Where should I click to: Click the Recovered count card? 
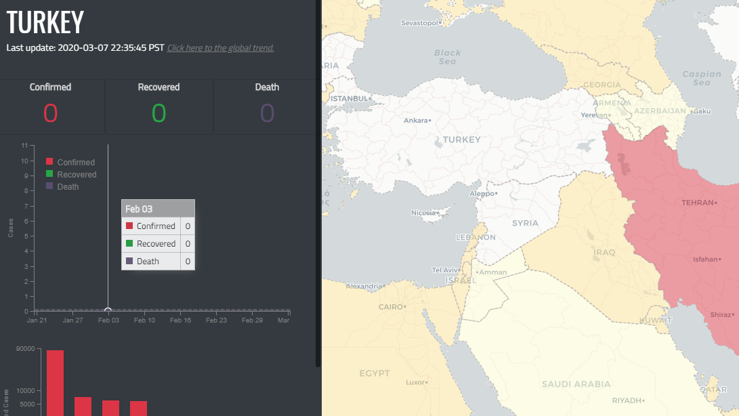point(159,106)
